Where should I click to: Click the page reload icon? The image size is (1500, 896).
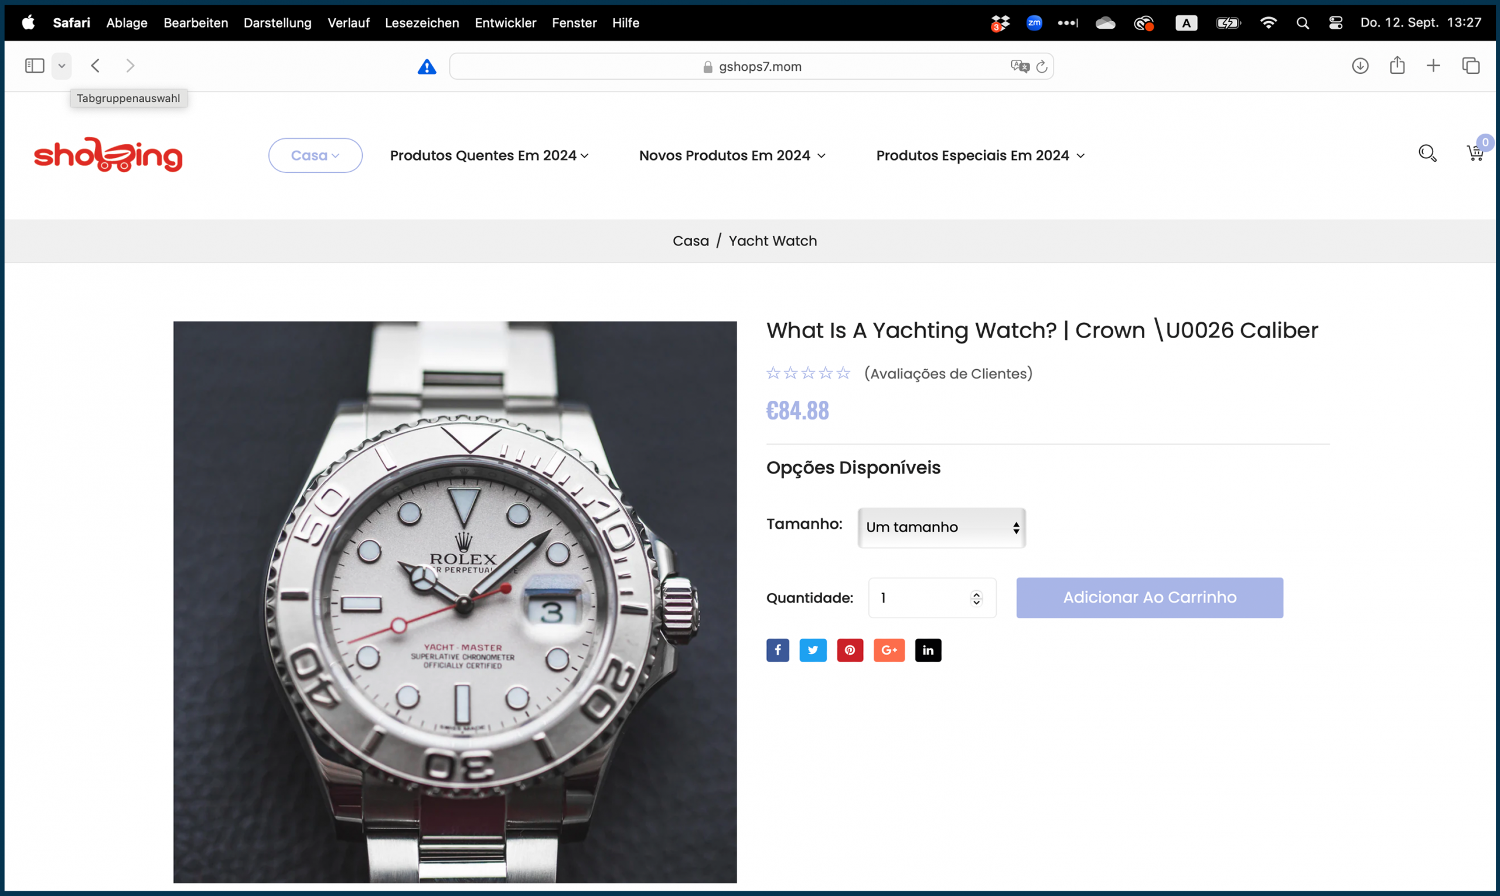1042,66
